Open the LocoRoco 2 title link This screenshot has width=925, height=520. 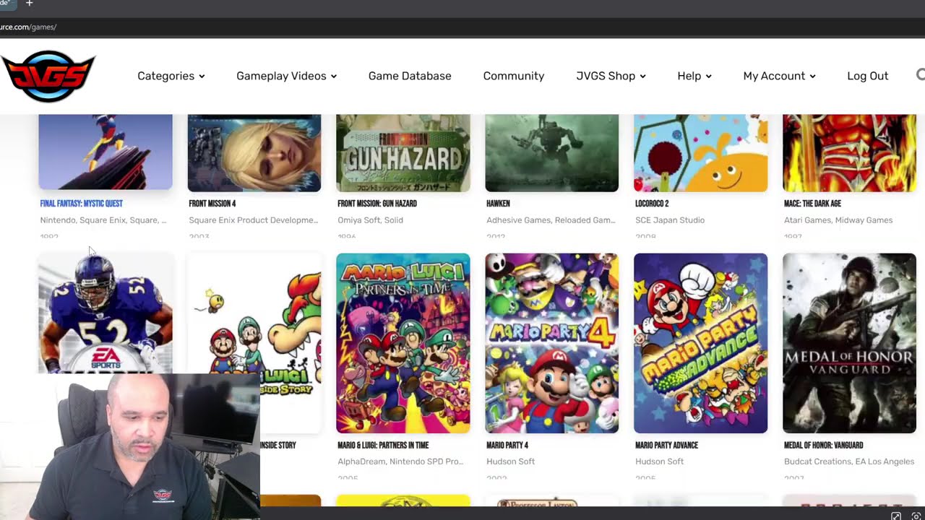[x=652, y=204]
